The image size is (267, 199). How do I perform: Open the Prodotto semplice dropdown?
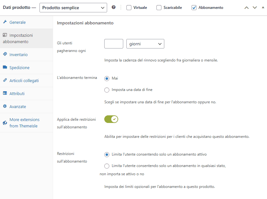[73, 7]
